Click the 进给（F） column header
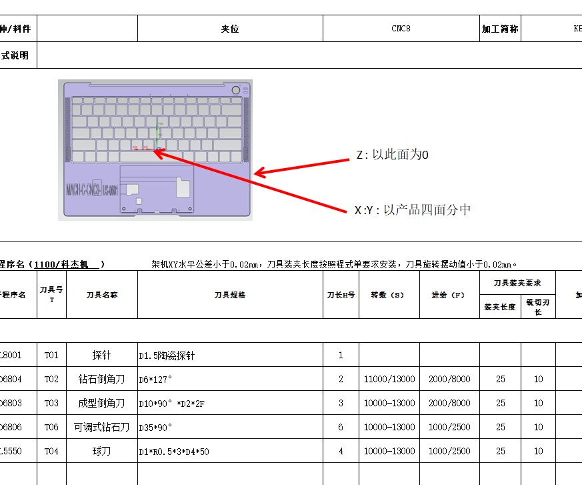 [448, 294]
